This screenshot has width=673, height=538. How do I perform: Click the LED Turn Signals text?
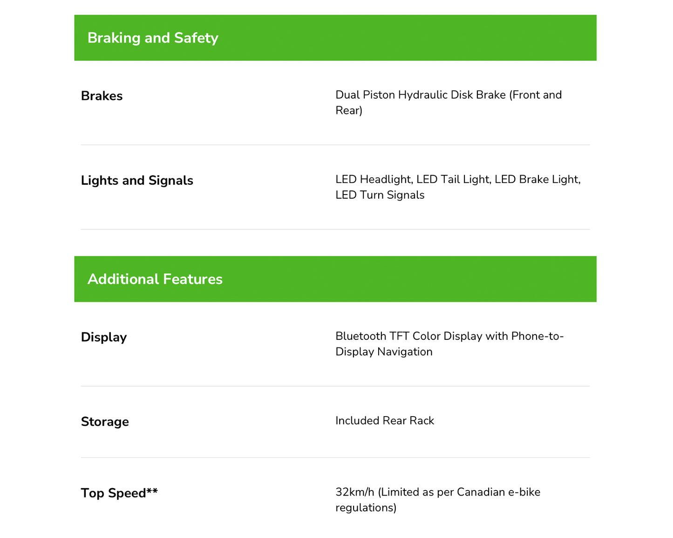point(380,195)
